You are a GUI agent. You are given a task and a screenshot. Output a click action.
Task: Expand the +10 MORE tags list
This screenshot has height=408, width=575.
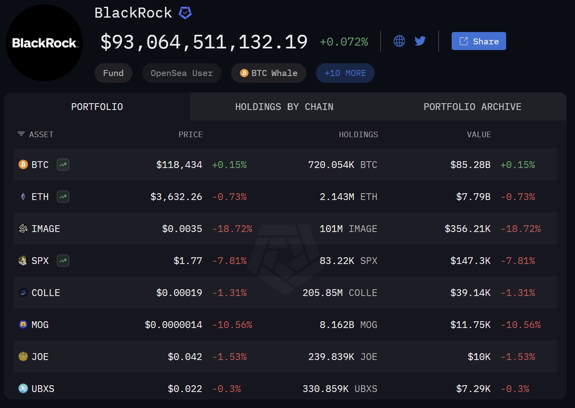(x=345, y=73)
